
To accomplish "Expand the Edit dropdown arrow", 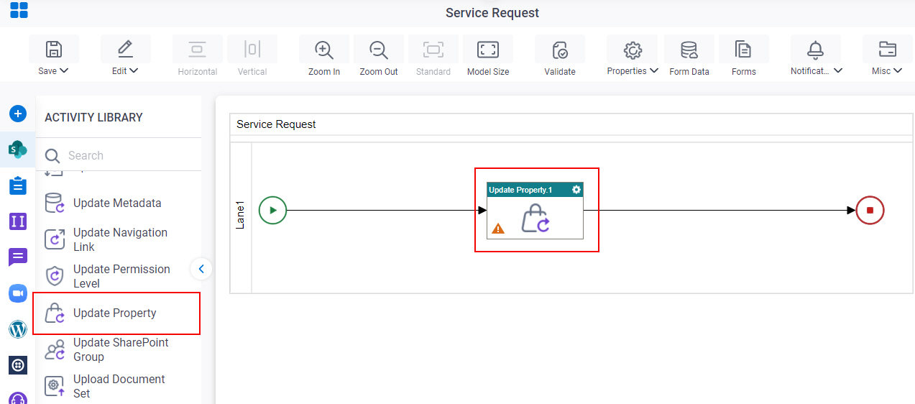I will click(134, 70).
